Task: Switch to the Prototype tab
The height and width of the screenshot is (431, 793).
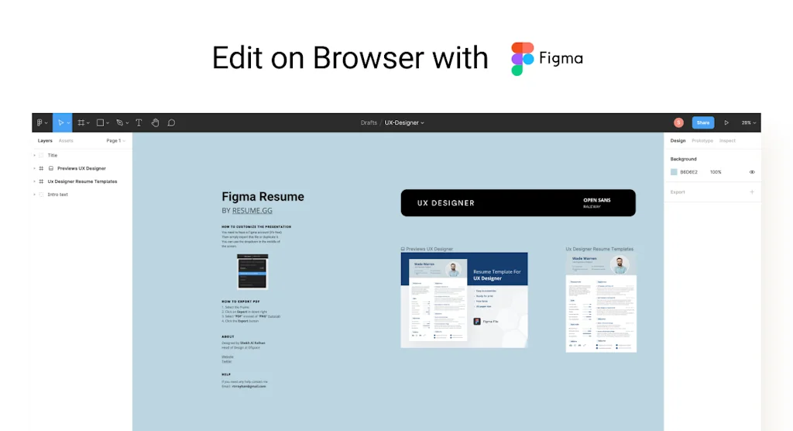Action: coord(702,141)
